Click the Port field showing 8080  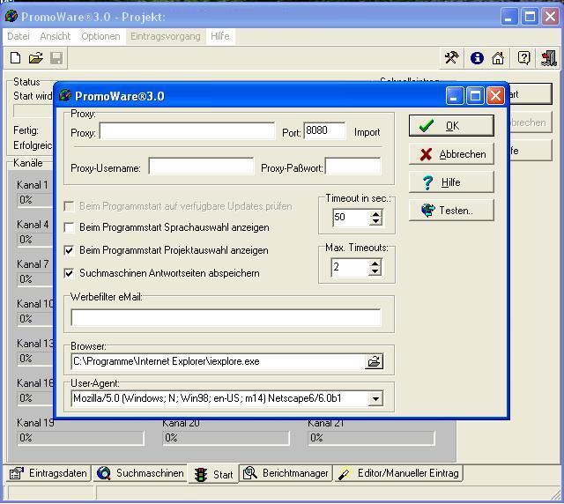(324, 130)
